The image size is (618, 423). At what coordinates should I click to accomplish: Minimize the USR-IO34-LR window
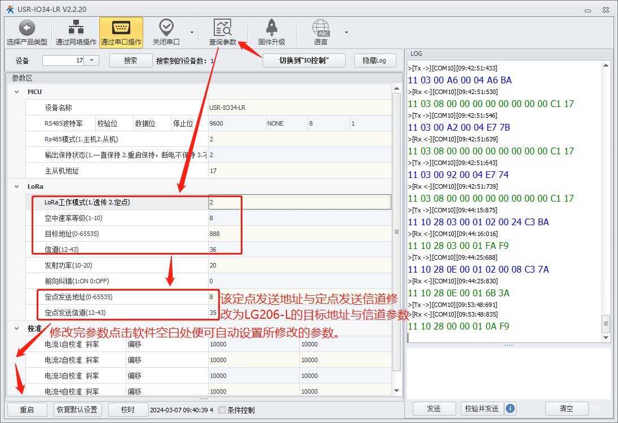click(588, 10)
